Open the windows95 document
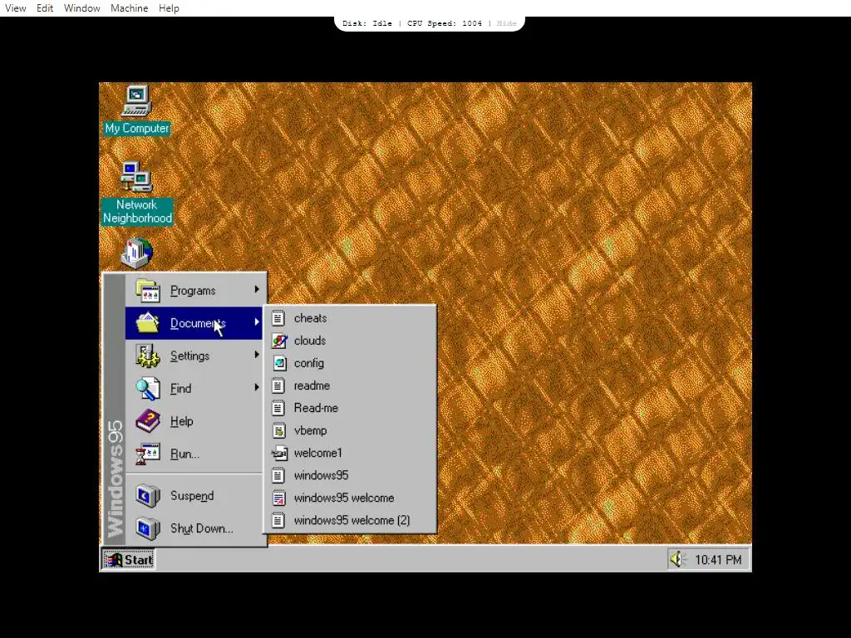Screen dimensions: 851x638 [x=350, y=476]
